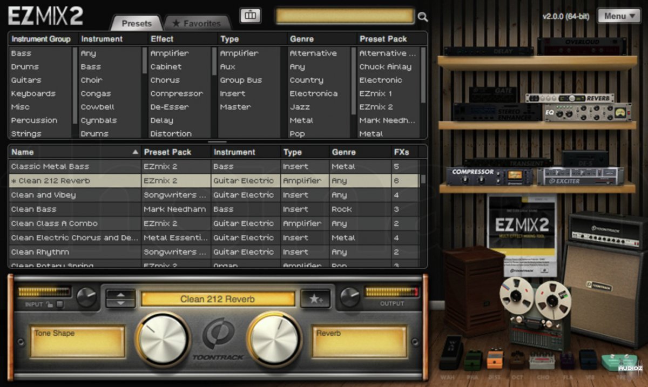648x387 pixels.
Task: Step presets with the up/down arrows
Action: click(120, 298)
